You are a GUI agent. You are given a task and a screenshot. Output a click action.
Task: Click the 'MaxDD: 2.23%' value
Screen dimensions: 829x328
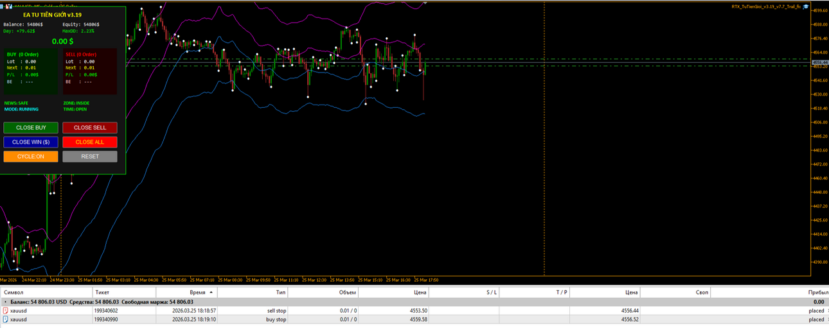coord(78,30)
